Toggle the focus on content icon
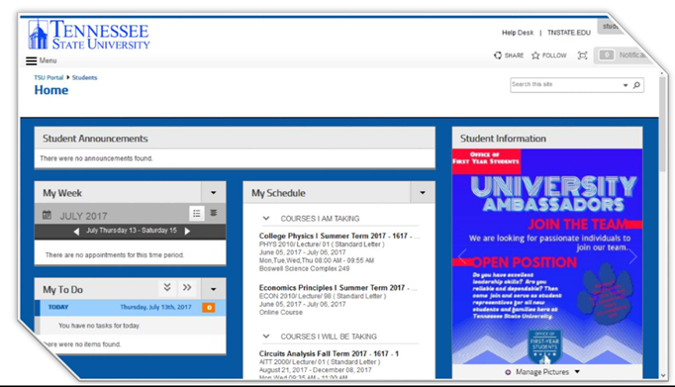The height and width of the screenshot is (387, 675). (582, 55)
